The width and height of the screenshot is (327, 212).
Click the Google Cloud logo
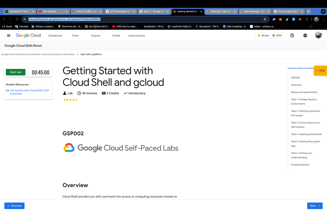[28, 35]
